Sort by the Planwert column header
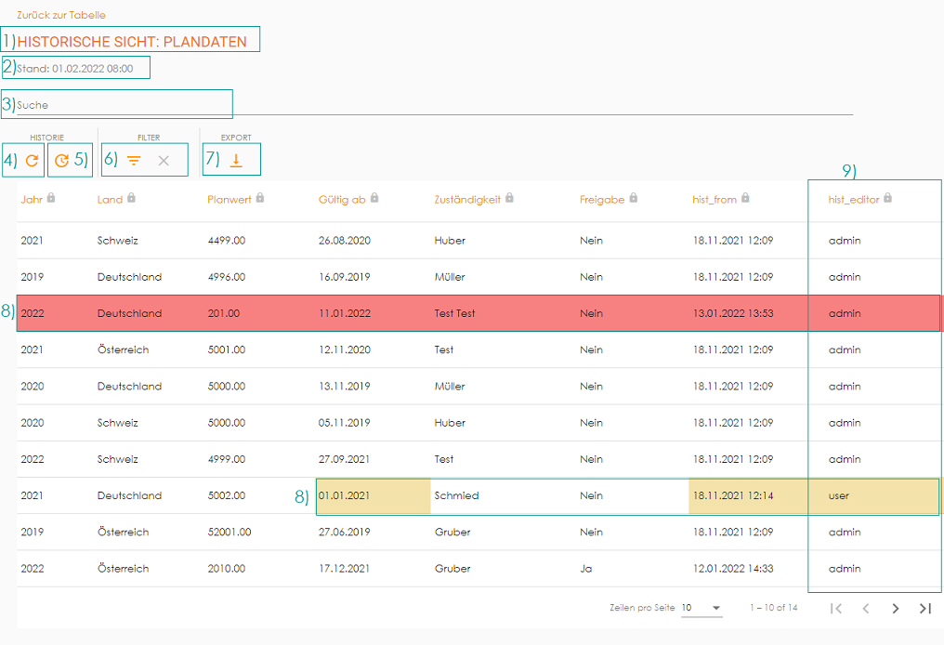Screen dimensions: 944x645 229,199
